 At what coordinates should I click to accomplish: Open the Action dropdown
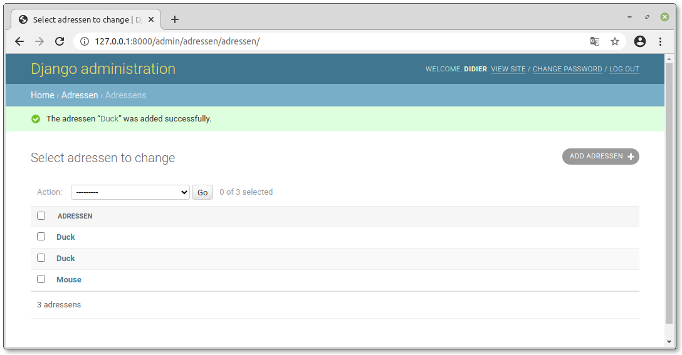point(130,192)
